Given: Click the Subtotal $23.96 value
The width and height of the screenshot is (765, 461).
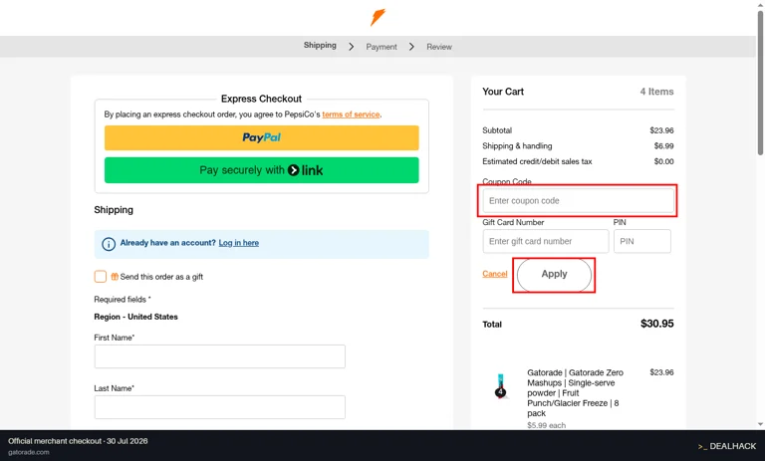Looking at the screenshot, I should [661, 130].
